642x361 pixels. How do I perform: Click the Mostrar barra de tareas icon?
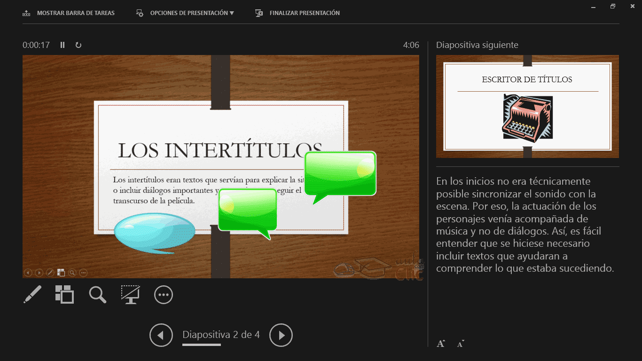click(27, 13)
